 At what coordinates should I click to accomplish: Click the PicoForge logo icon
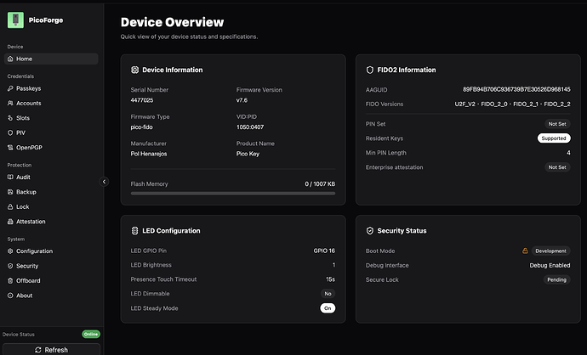pos(15,20)
